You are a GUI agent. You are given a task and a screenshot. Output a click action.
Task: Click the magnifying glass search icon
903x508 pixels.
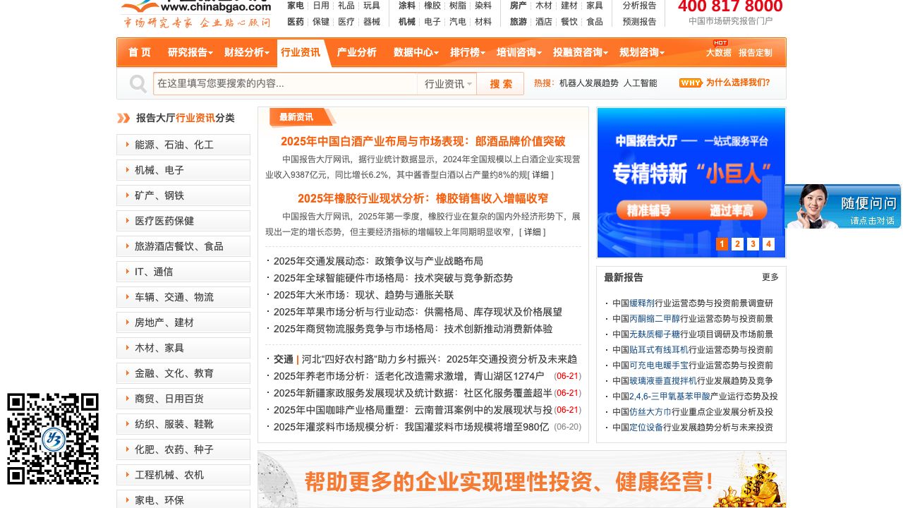coord(138,84)
